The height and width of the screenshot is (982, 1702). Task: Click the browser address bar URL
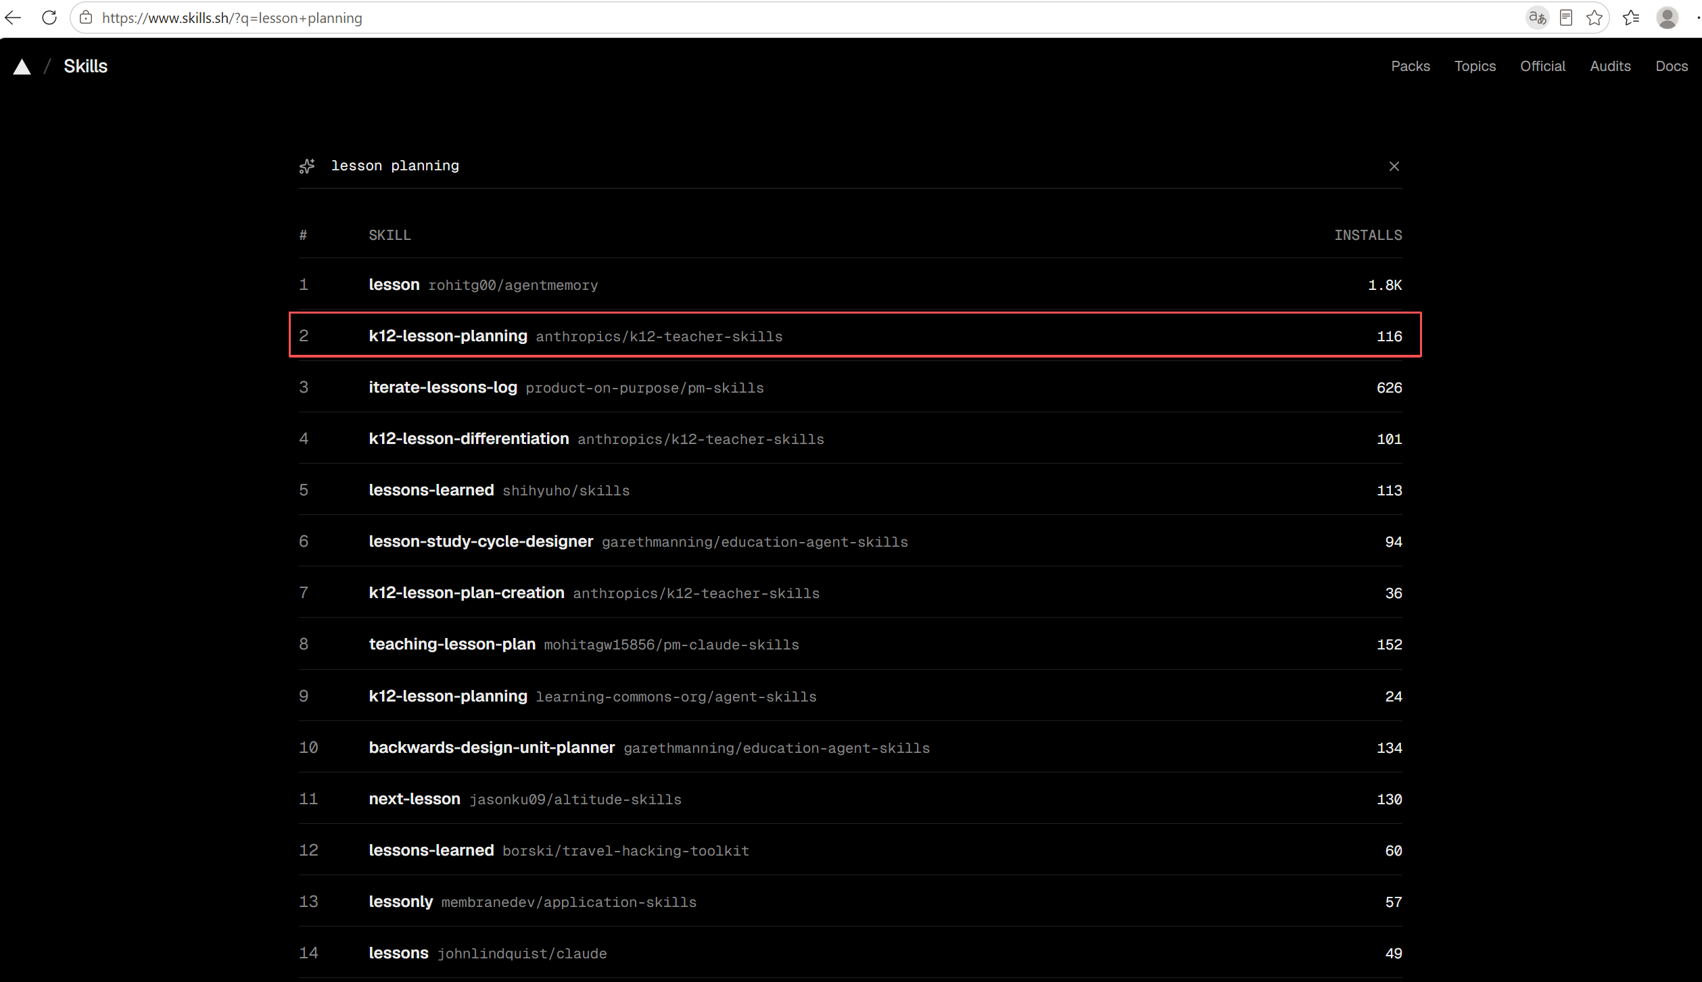point(232,18)
